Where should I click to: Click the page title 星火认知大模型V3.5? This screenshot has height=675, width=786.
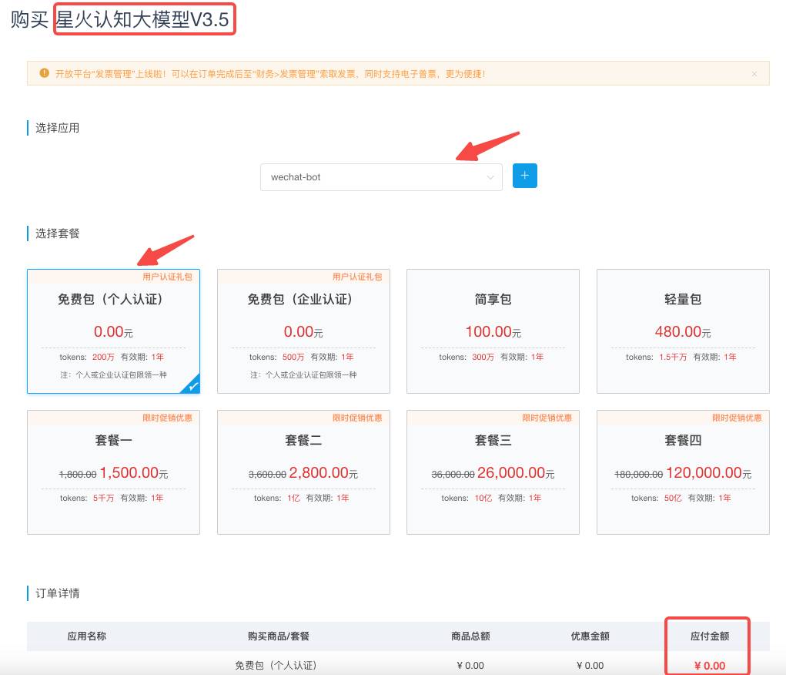pos(142,19)
